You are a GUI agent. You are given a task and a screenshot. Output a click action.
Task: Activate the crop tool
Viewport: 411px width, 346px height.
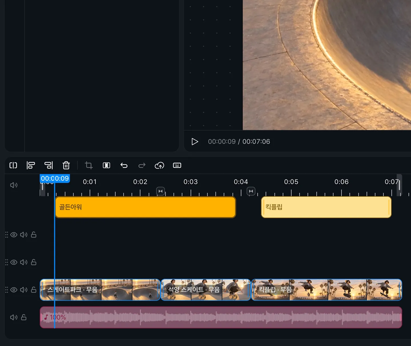click(89, 165)
